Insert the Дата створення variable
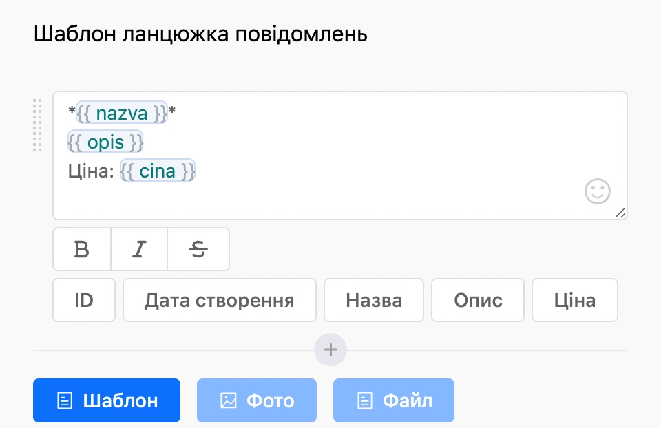The image size is (661, 428). point(219,300)
